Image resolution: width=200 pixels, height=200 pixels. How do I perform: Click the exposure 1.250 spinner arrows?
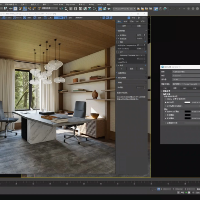point(144,35)
